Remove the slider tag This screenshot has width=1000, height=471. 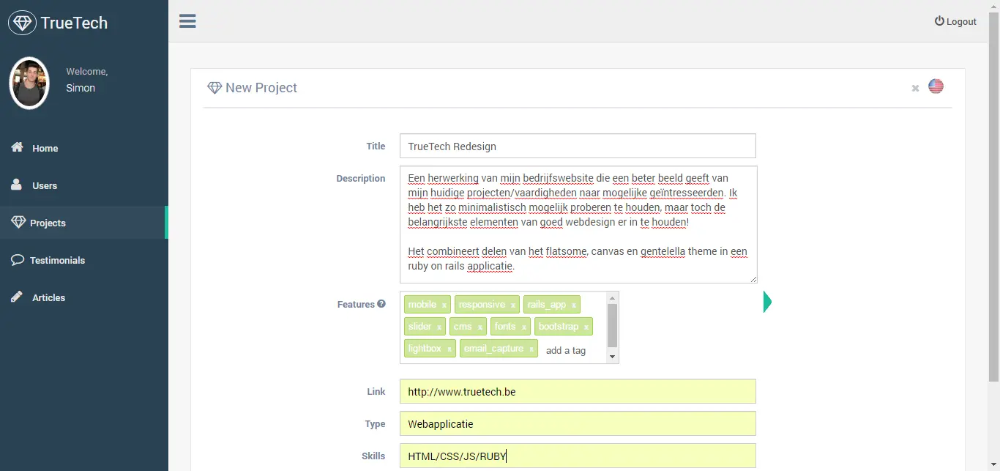tap(439, 327)
